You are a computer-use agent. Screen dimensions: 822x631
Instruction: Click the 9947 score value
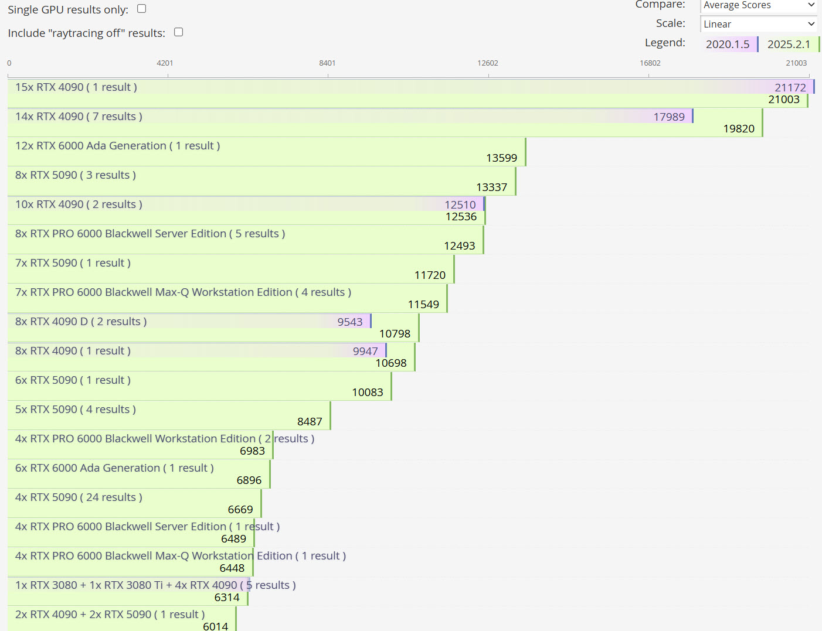[x=365, y=351]
